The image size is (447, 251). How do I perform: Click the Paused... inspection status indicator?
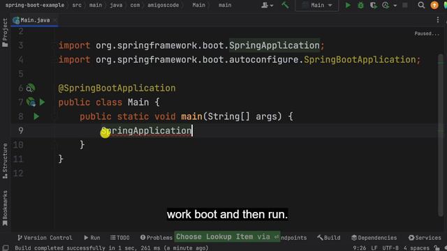pyautogui.click(x=427, y=33)
